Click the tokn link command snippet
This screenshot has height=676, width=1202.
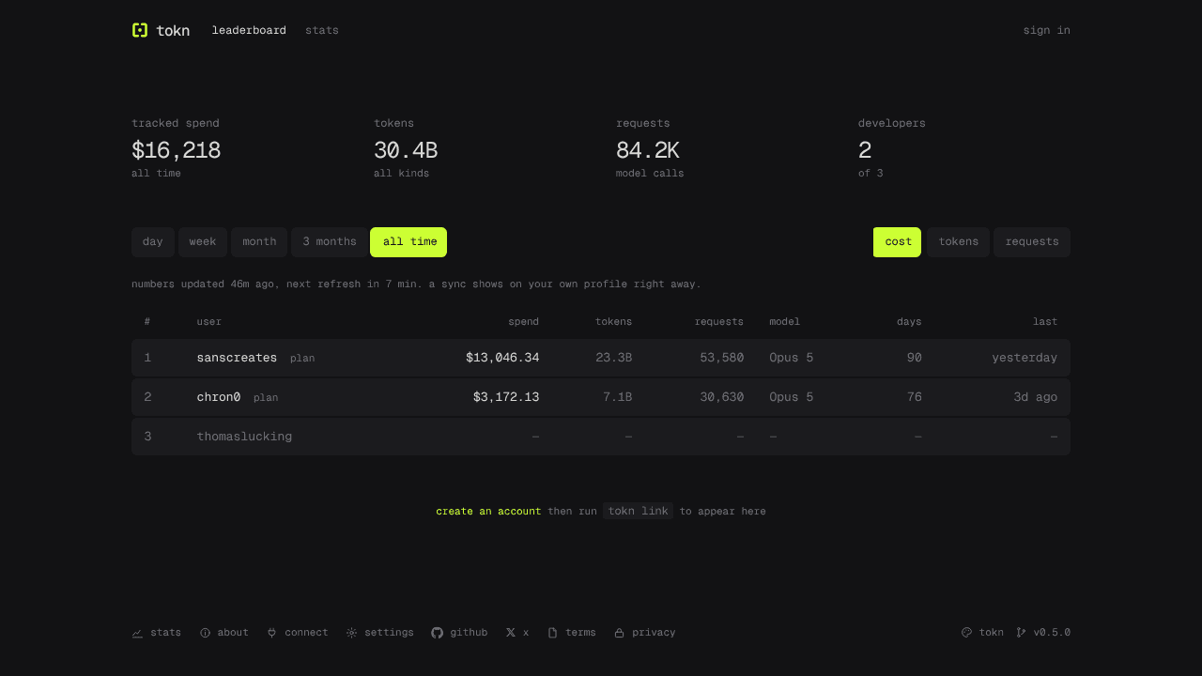[x=638, y=512]
